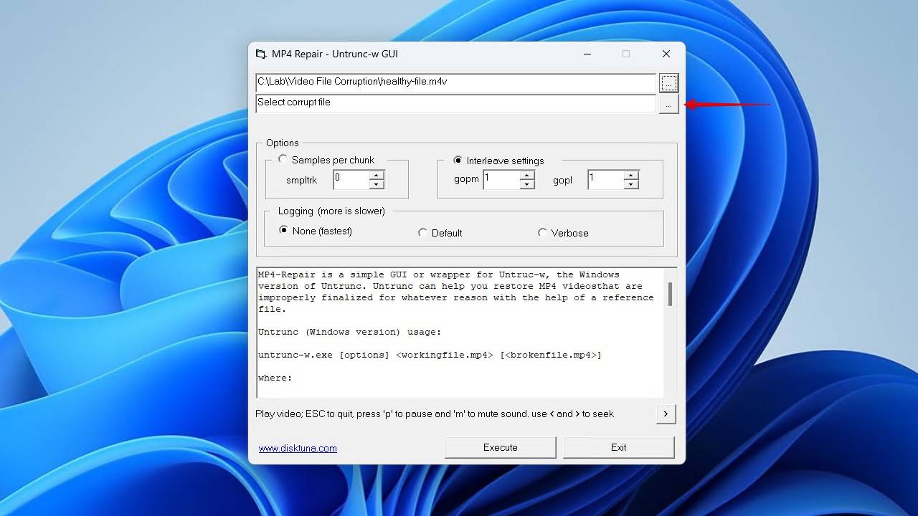Click the 'Untrunc (Windows version) usage:' text
918x516 pixels.
click(350, 332)
